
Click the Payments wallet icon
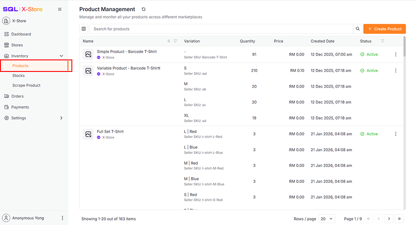[7, 107]
